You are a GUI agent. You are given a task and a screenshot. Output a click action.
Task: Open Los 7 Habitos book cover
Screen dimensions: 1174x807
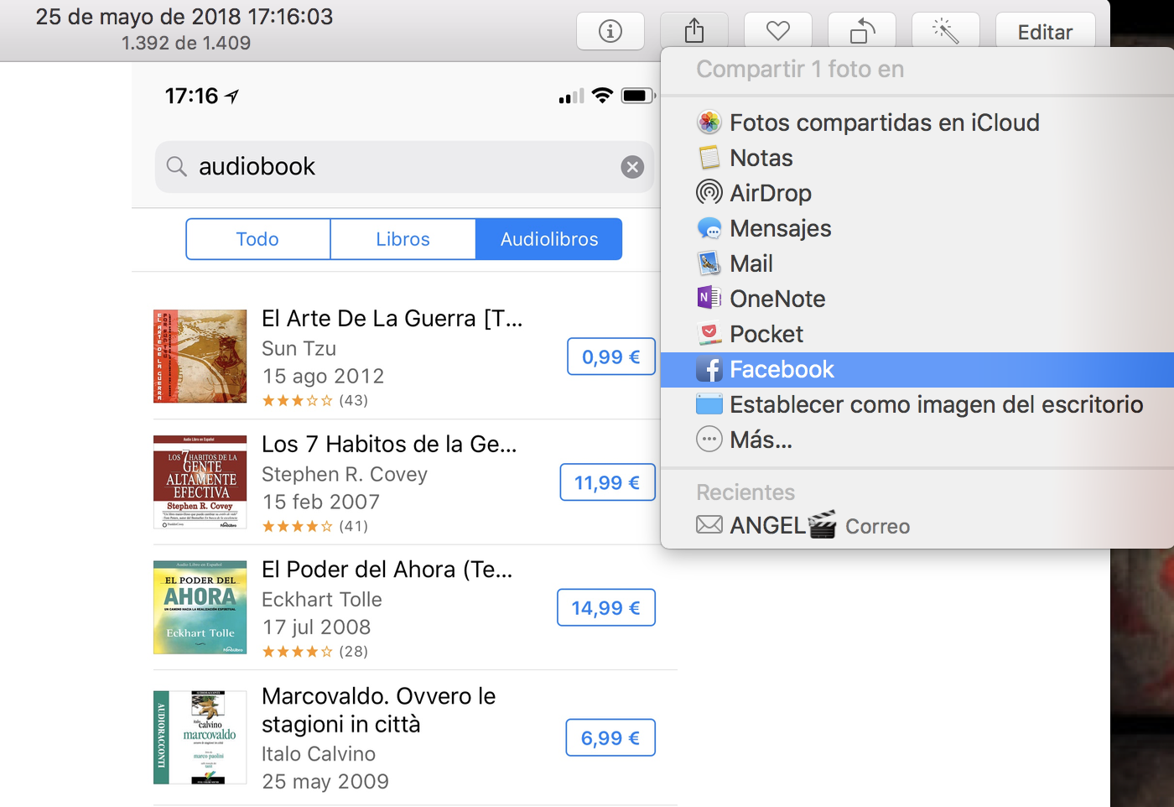click(x=200, y=482)
